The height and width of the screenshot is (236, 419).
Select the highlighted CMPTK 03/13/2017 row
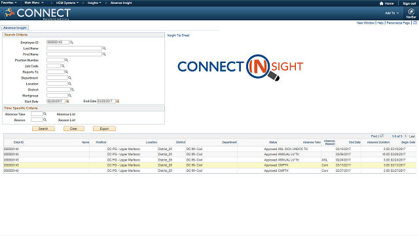coord(209,165)
